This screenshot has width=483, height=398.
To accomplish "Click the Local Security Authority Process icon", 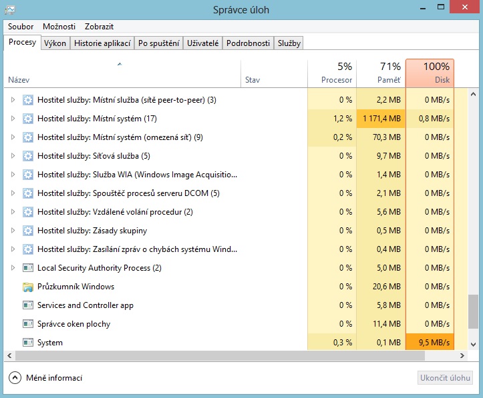I will click(x=28, y=268).
